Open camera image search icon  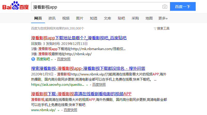[x=165, y=6]
